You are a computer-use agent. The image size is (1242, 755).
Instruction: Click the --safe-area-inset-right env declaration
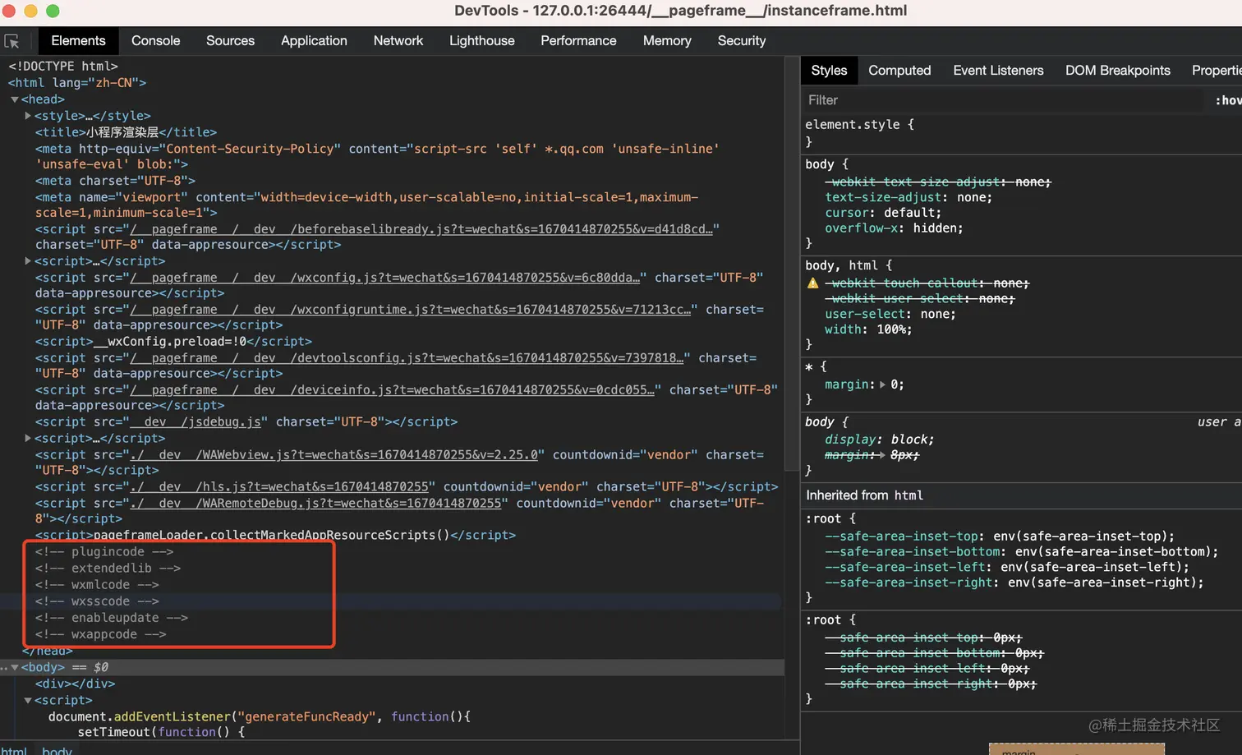1014,582
